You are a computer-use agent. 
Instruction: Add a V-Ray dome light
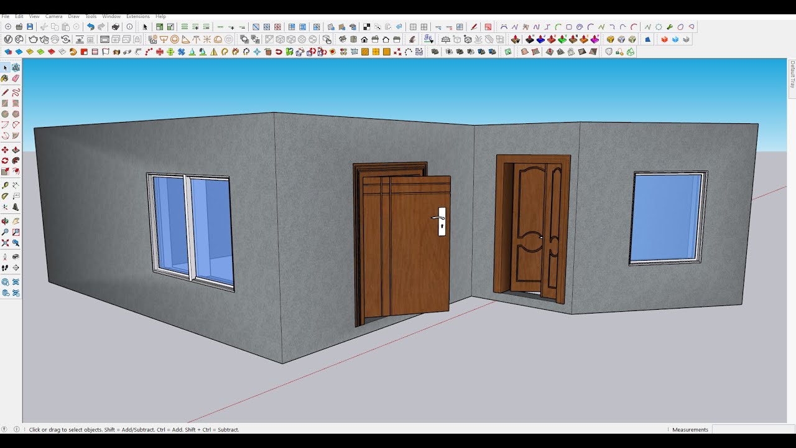[218, 39]
